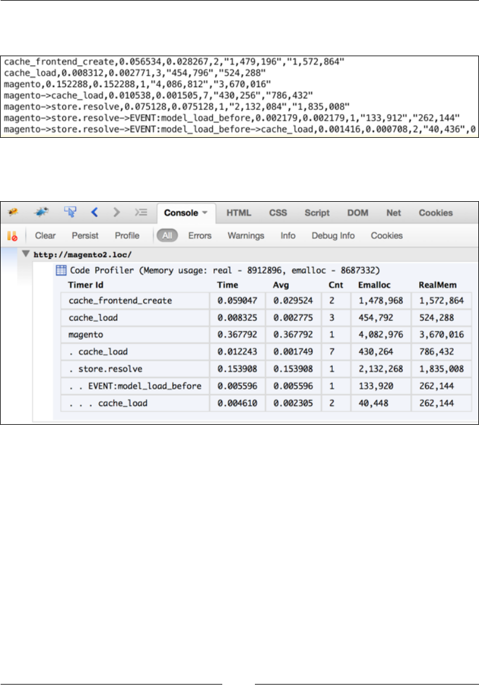Viewport: 479px width, 690px height.
Task: Click the 0.001749 Avg value
Action: (294, 352)
